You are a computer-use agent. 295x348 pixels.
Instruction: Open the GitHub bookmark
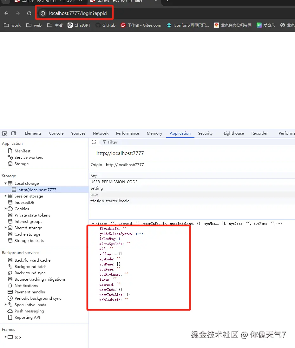(x=106, y=25)
